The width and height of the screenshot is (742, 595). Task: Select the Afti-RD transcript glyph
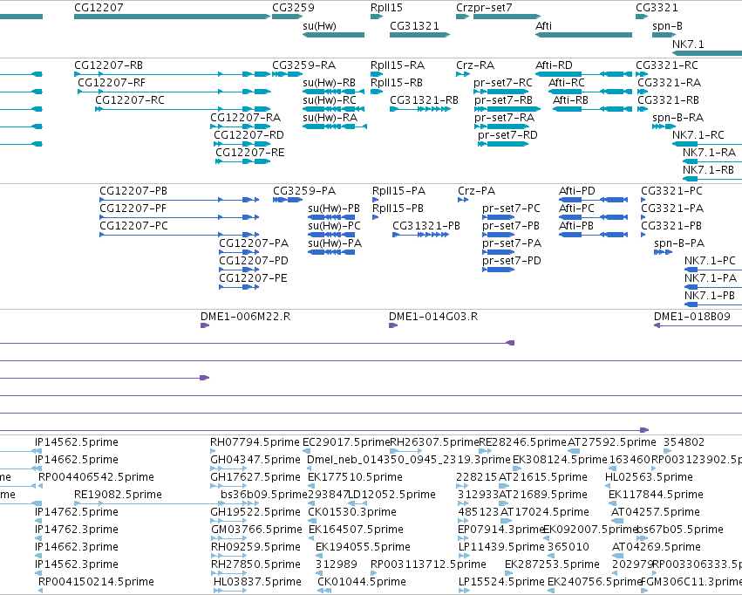(x=583, y=74)
